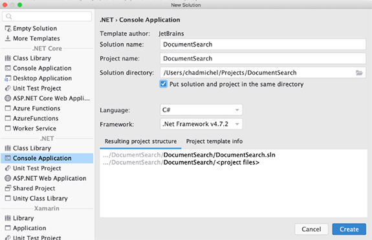372x240 pixels.
Task: Click the Desktop Application template icon
Action: pos(8,78)
